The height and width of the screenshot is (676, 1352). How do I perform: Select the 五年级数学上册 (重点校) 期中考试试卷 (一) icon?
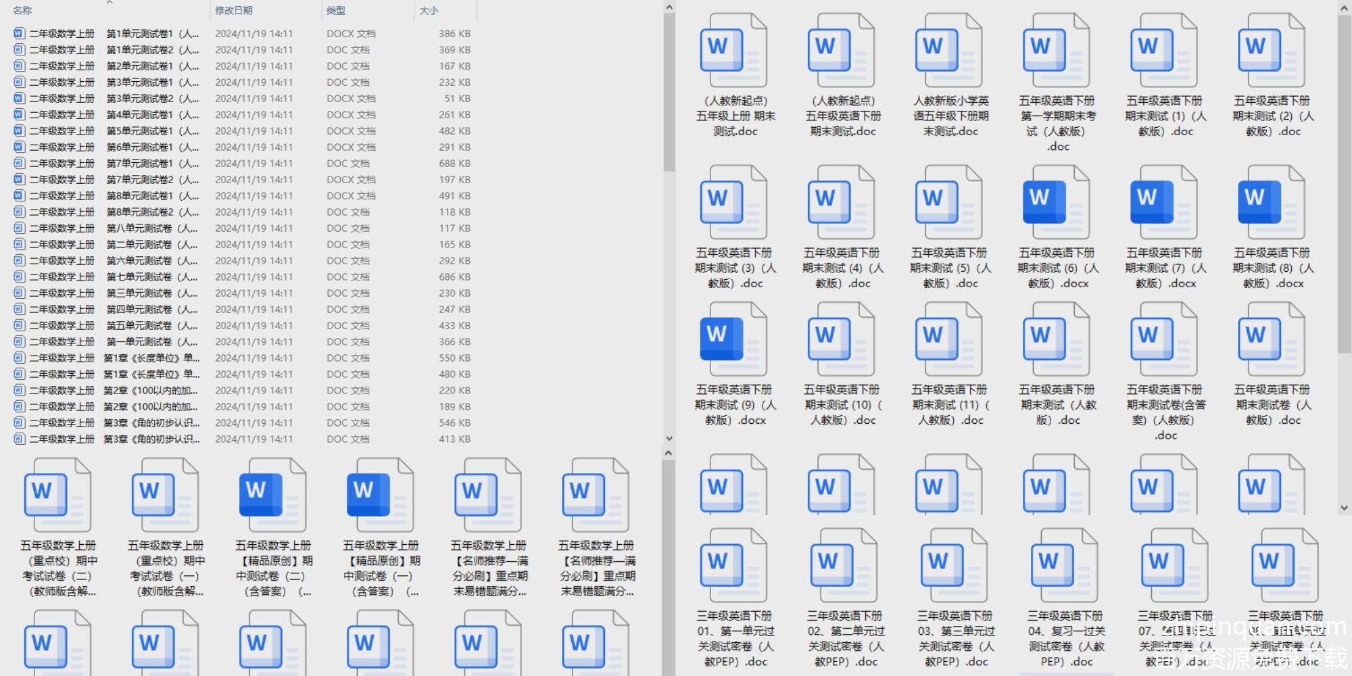tap(165, 496)
